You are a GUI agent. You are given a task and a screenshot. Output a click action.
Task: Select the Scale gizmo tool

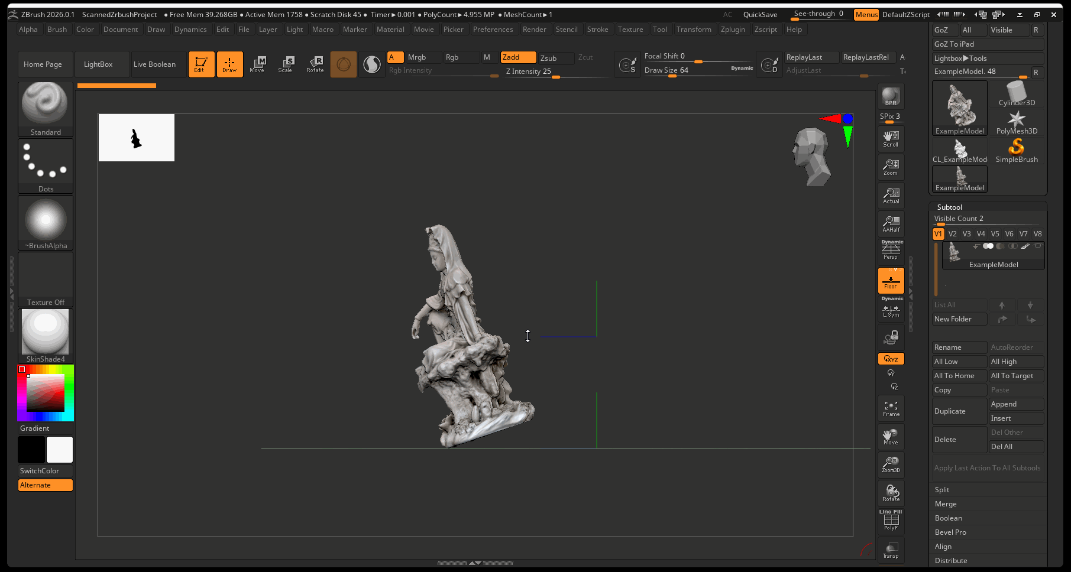pos(286,64)
